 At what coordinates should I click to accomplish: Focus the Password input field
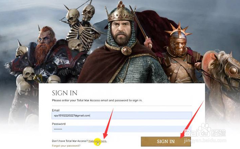pos(122,129)
